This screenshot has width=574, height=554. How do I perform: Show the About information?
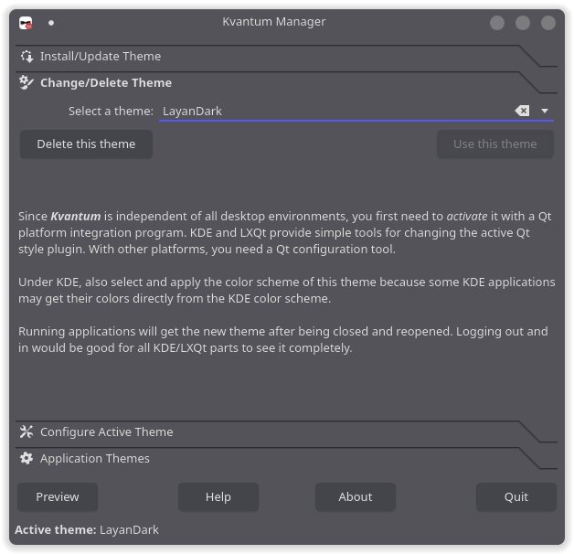(x=356, y=497)
